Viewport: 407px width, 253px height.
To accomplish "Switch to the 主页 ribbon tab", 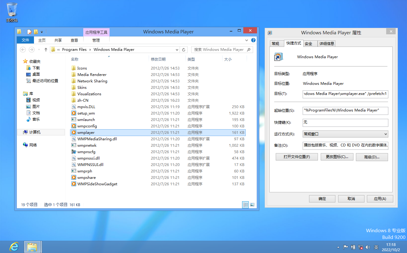I will (42, 40).
